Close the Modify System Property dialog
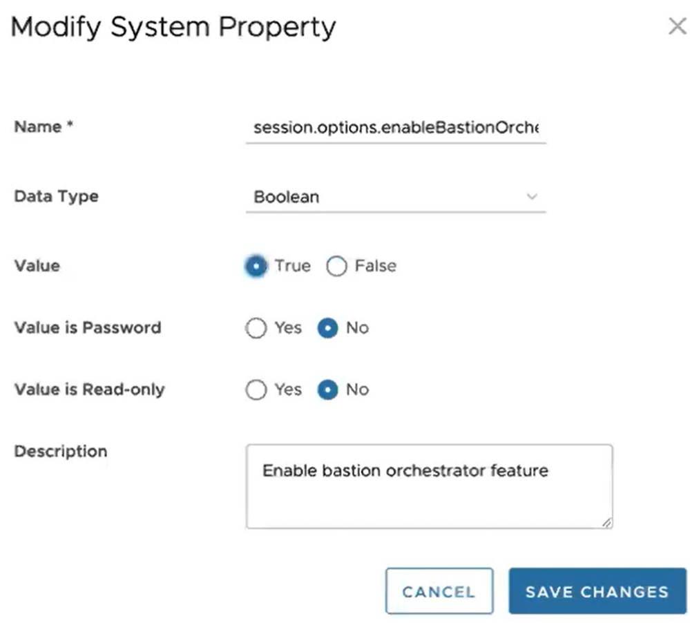This screenshot has height=623, width=690. [676, 26]
